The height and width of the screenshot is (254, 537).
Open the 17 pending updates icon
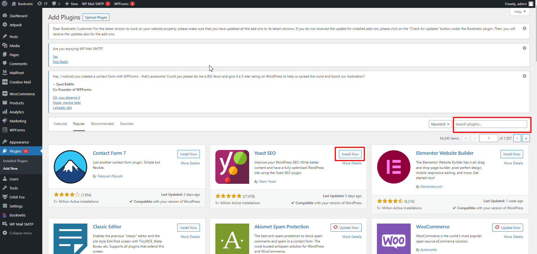pyautogui.click(x=43, y=4)
